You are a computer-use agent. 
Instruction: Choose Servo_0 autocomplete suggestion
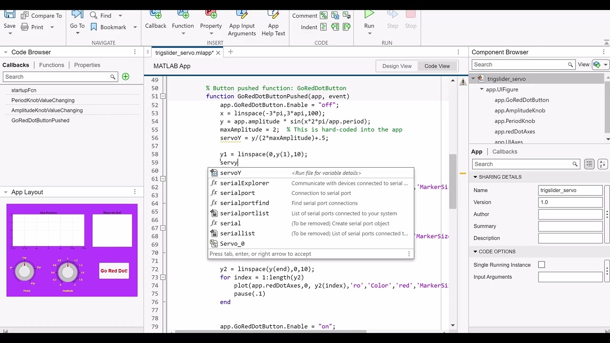pyautogui.click(x=311, y=243)
